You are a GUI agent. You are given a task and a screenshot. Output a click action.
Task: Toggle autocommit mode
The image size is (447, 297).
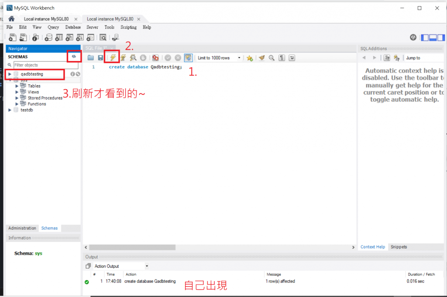(x=188, y=58)
